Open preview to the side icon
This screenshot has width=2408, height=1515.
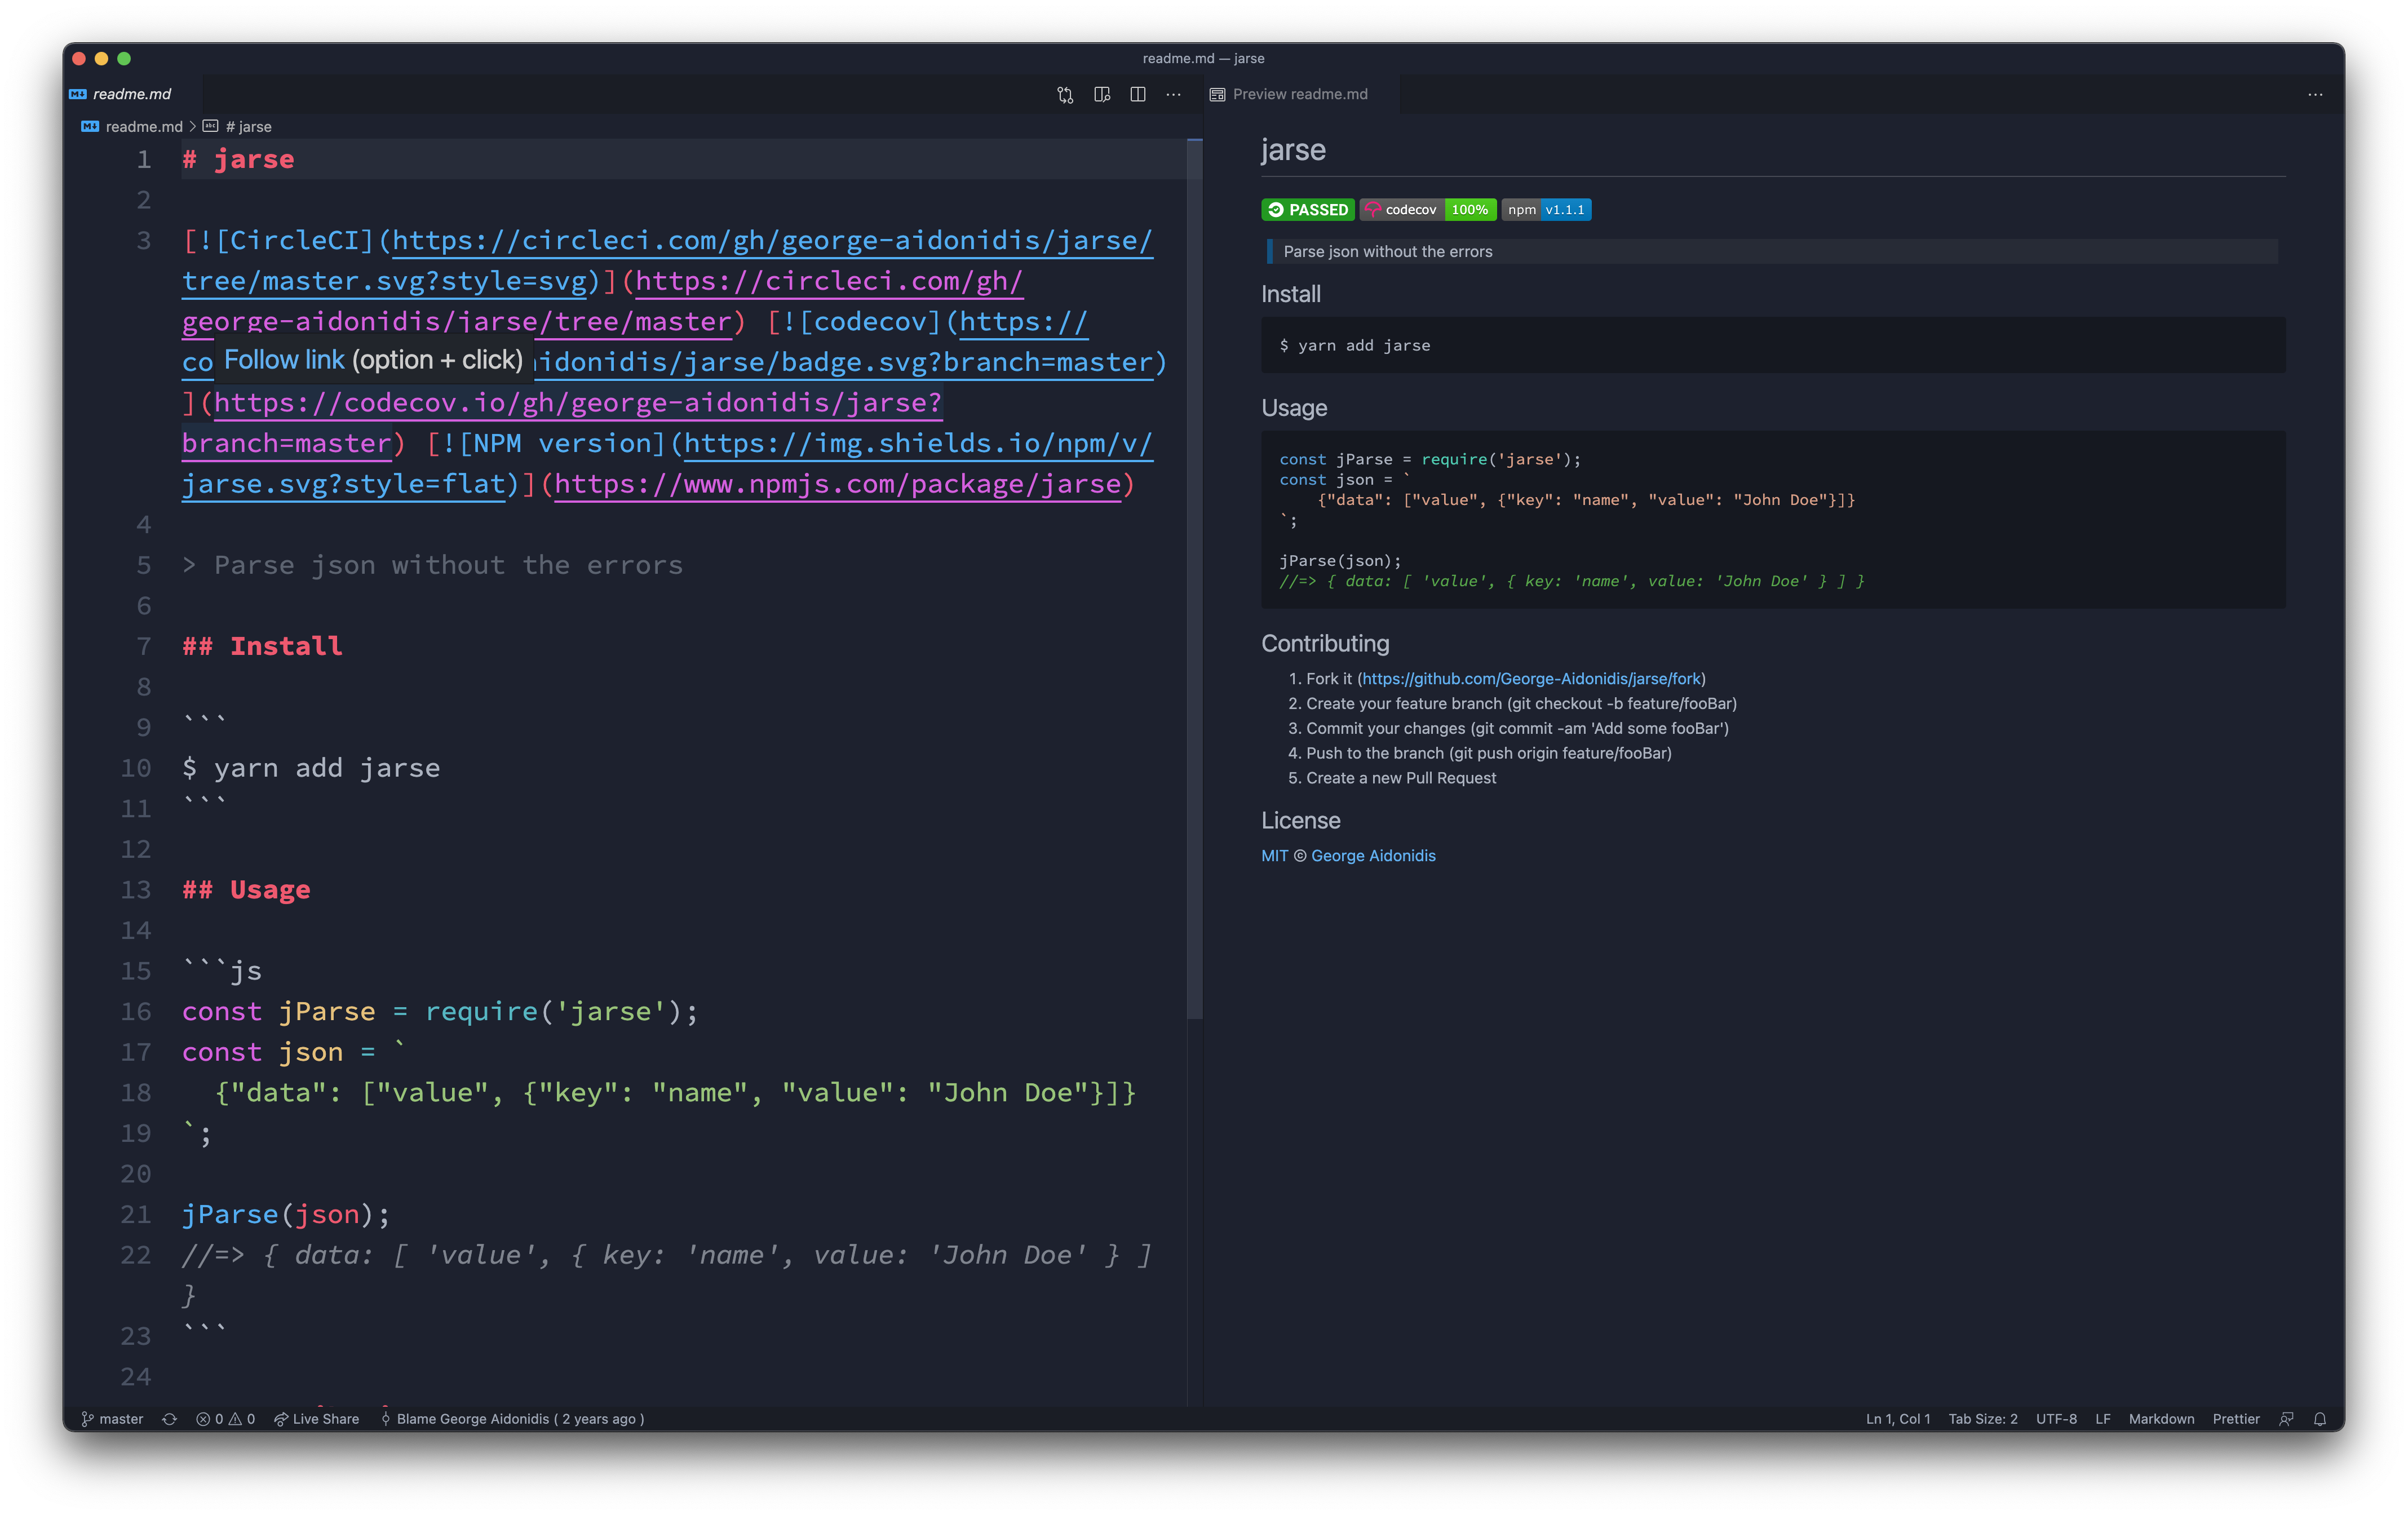1102,94
